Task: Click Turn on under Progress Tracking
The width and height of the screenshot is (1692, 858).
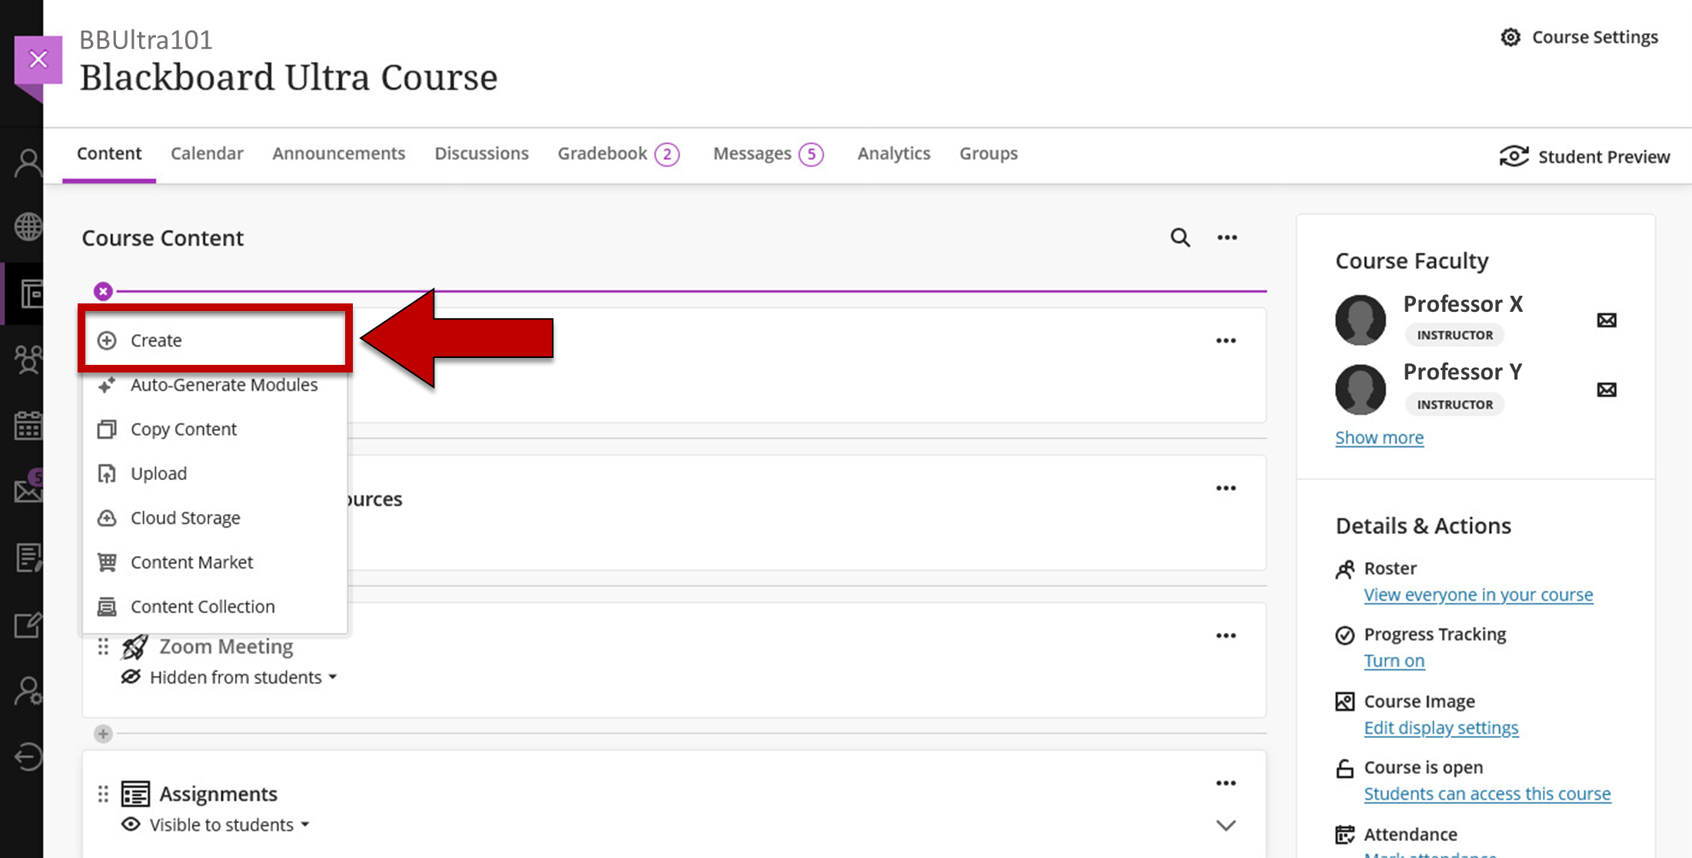Action: [1394, 661]
